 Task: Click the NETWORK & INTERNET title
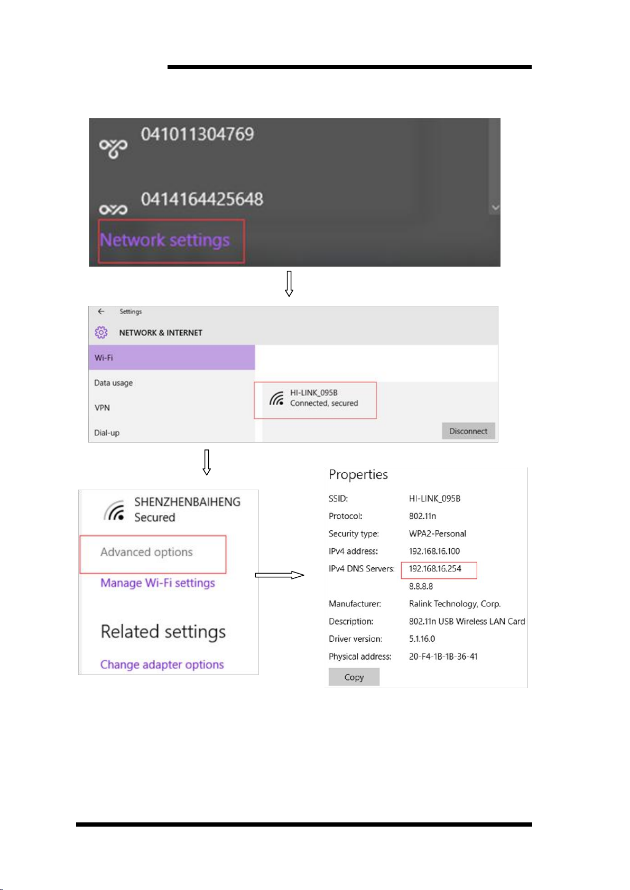point(161,333)
